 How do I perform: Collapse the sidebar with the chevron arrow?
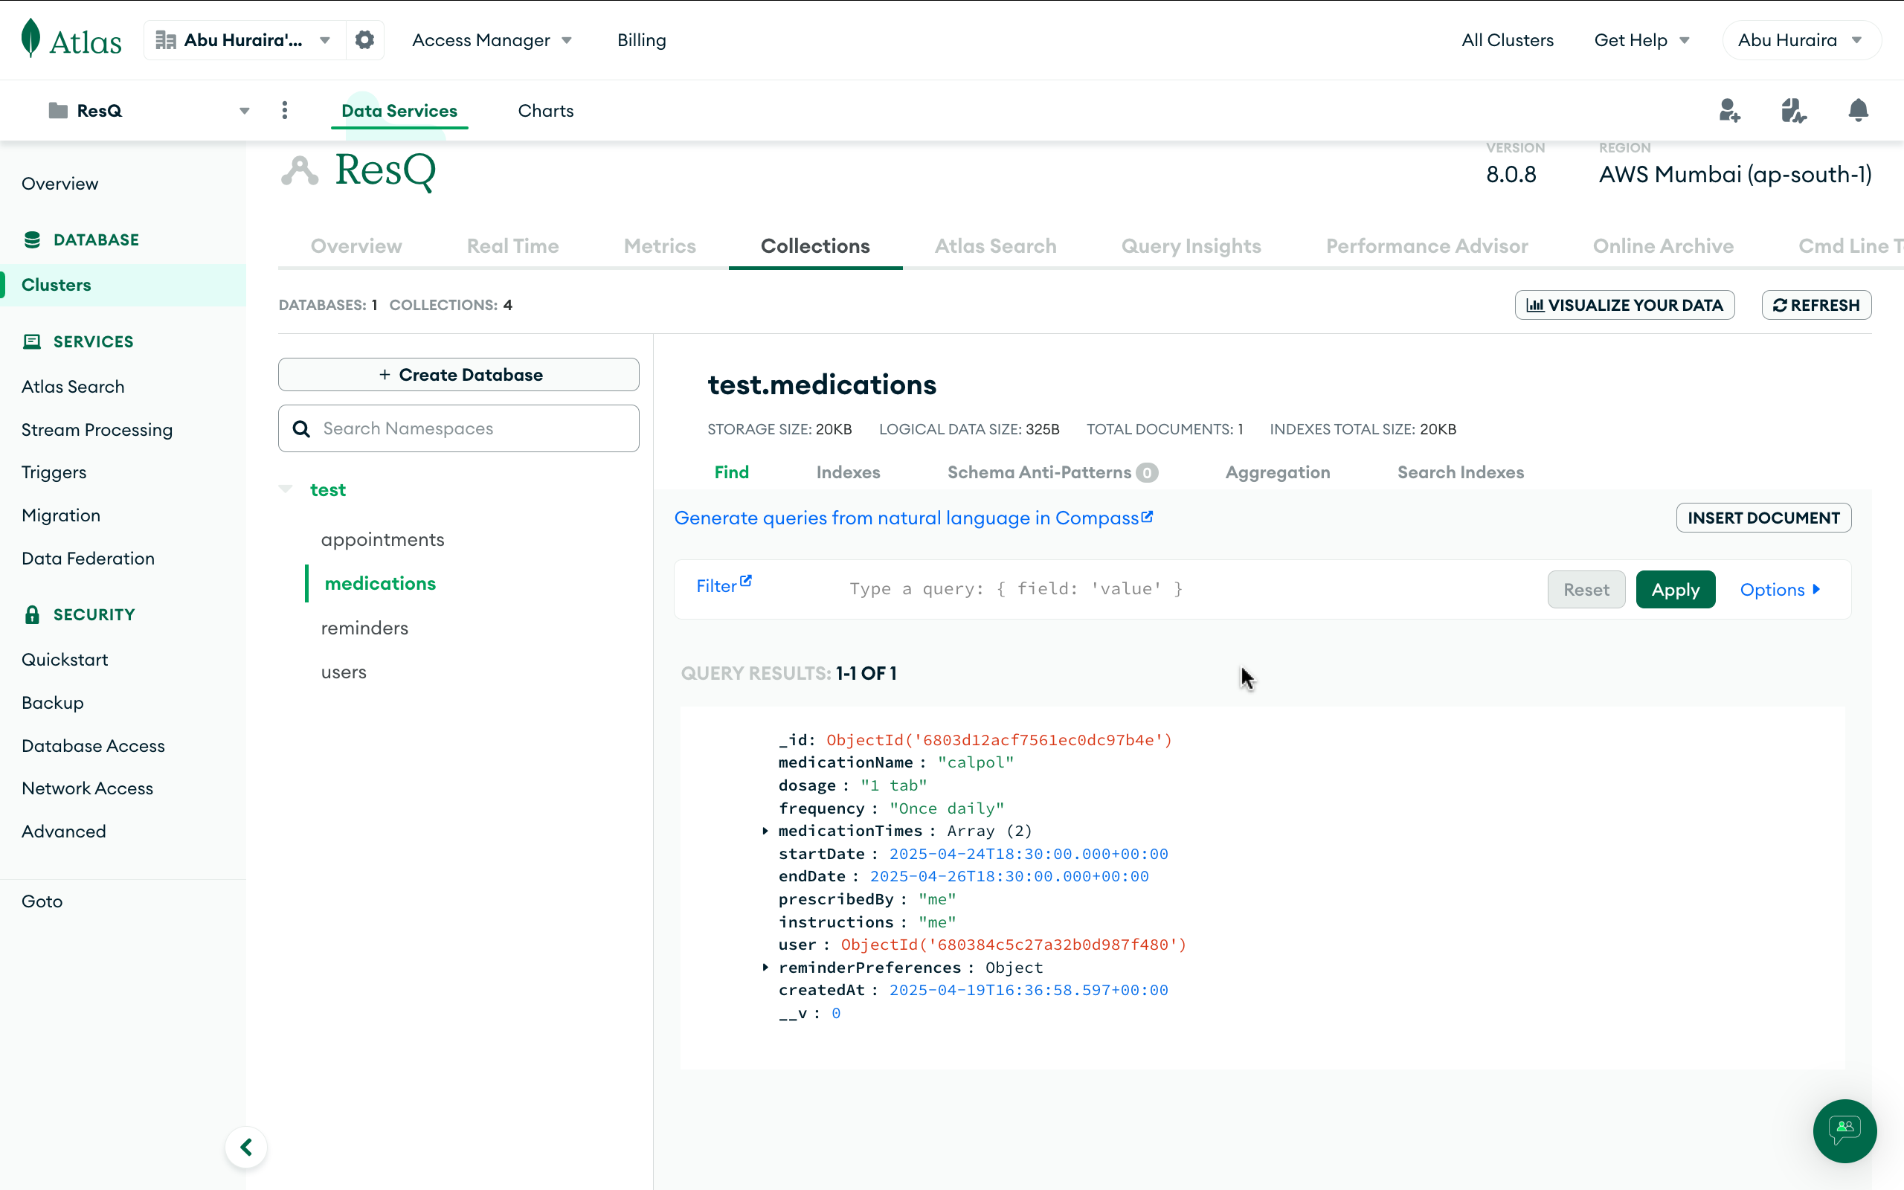tap(245, 1147)
